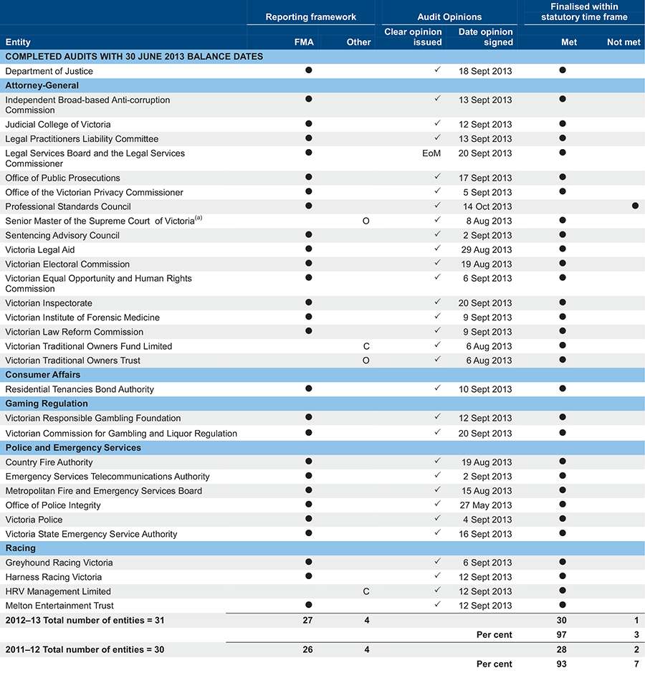This screenshot has width=645, height=673.
Task: Click the 'FMA' column header
Action: pos(304,42)
